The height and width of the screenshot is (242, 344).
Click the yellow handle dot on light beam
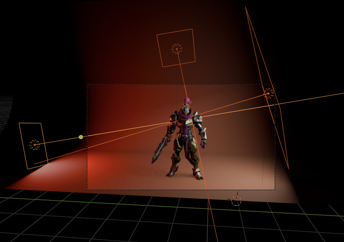[81, 137]
